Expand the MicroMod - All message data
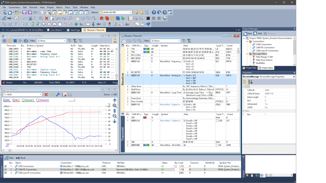 [184, 145]
